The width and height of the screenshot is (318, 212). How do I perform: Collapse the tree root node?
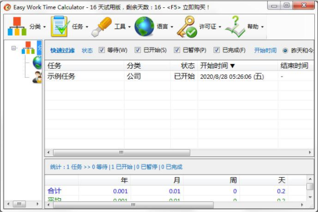pyautogui.click(x=14, y=48)
